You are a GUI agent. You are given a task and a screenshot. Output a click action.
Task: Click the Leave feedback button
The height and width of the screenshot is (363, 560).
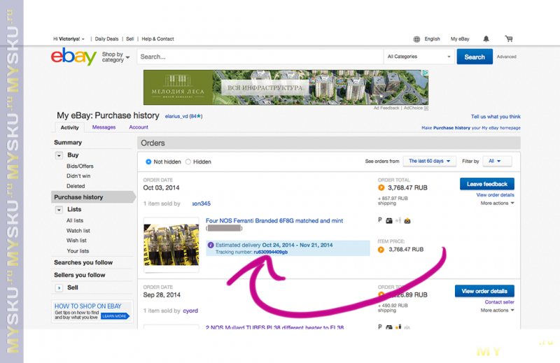pos(486,184)
